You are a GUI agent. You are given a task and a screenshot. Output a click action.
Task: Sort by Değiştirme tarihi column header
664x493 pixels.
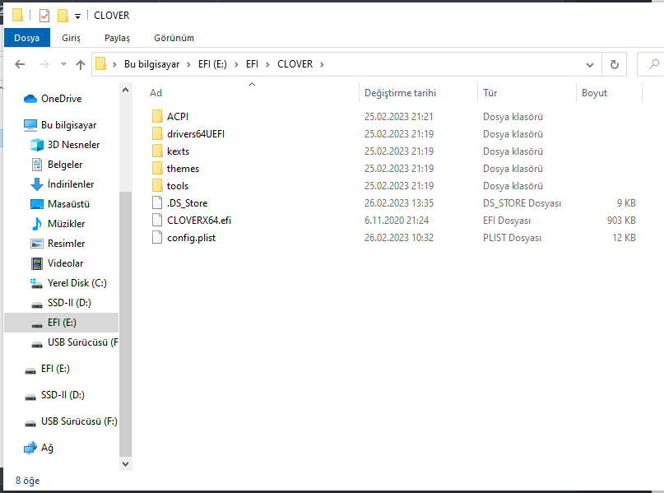pyautogui.click(x=400, y=93)
